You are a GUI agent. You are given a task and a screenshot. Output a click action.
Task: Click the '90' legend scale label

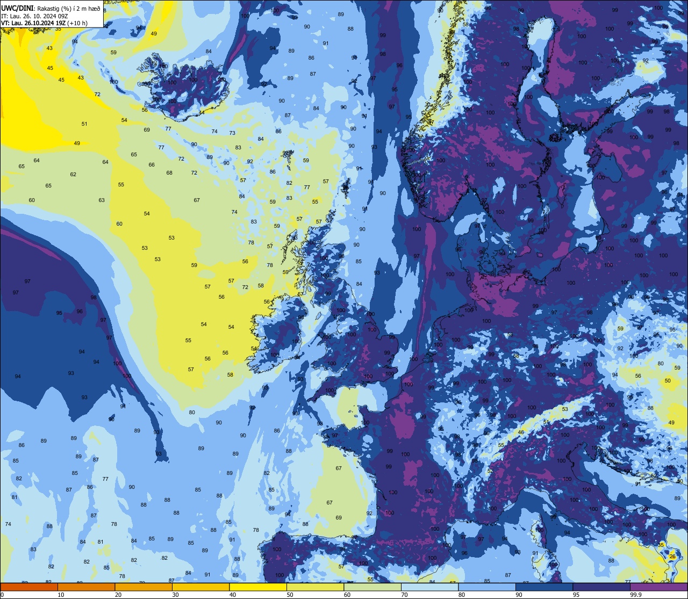pos(519,595)
